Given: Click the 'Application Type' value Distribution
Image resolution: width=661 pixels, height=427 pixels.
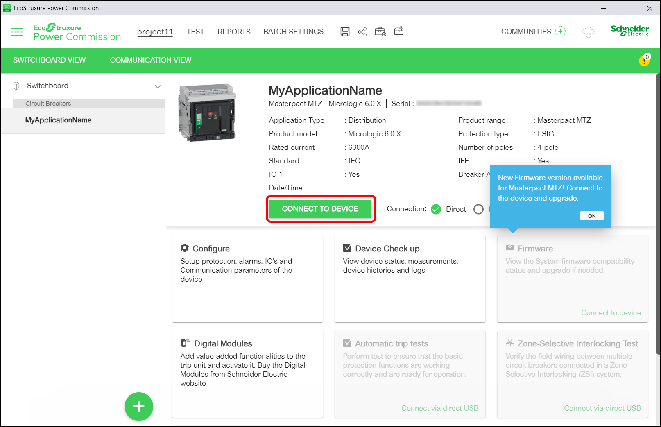Looking at the screenshot, I should coord(367,120).
